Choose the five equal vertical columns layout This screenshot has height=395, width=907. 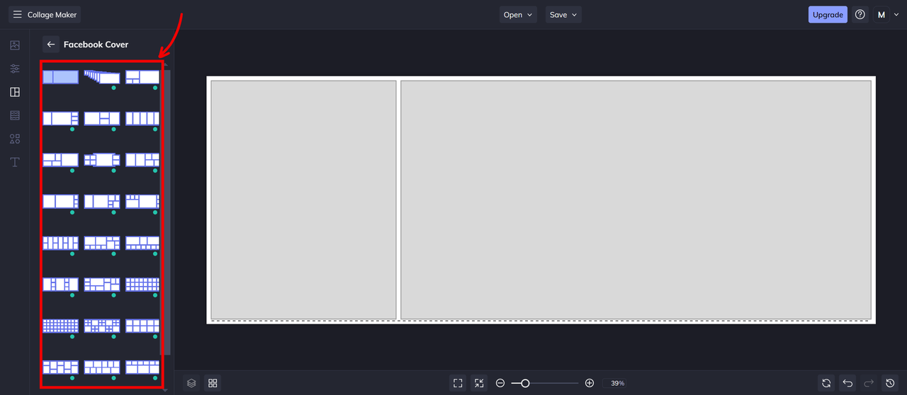143,118
